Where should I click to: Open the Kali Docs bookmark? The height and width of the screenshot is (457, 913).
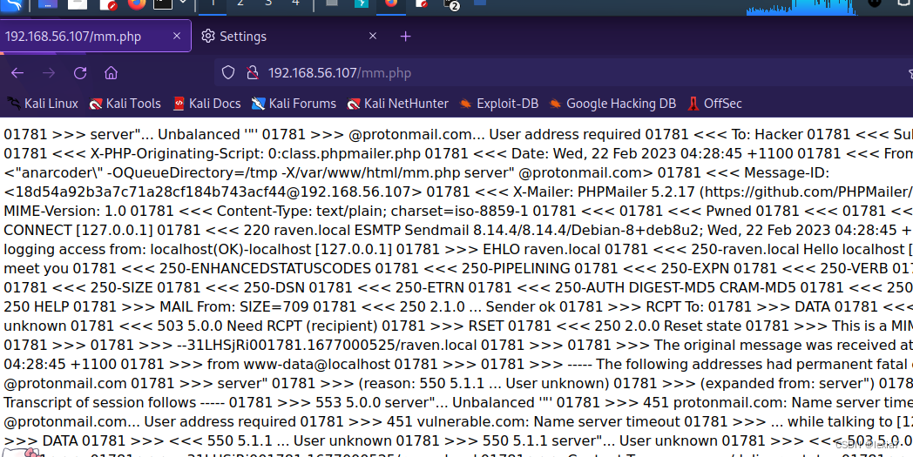(206, 104)
